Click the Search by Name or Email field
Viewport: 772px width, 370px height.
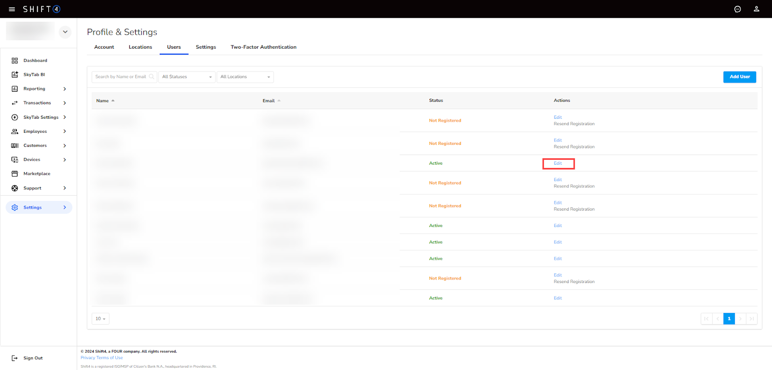[121, 77]
